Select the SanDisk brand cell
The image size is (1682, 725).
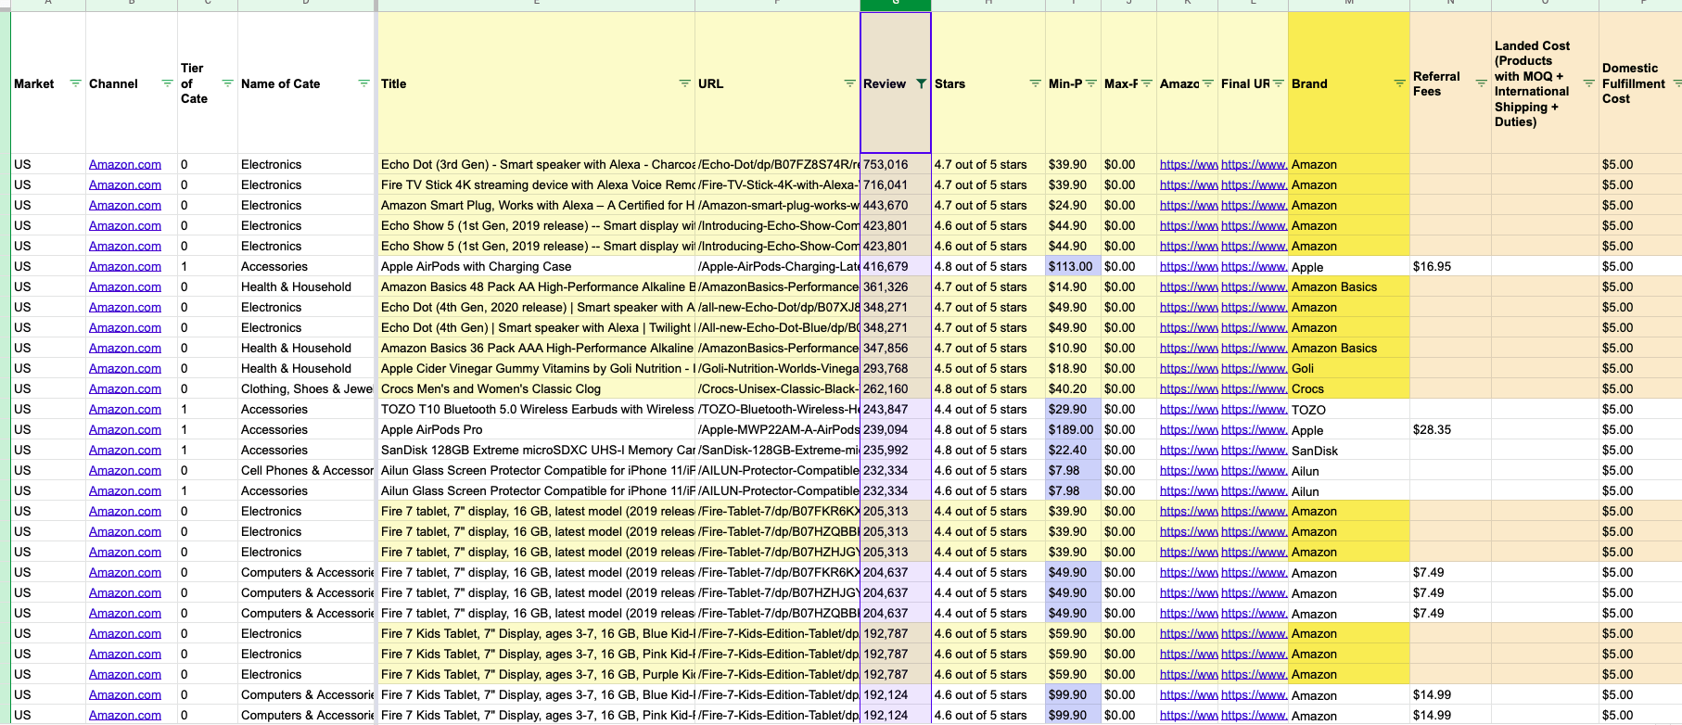coord(1349,451)
